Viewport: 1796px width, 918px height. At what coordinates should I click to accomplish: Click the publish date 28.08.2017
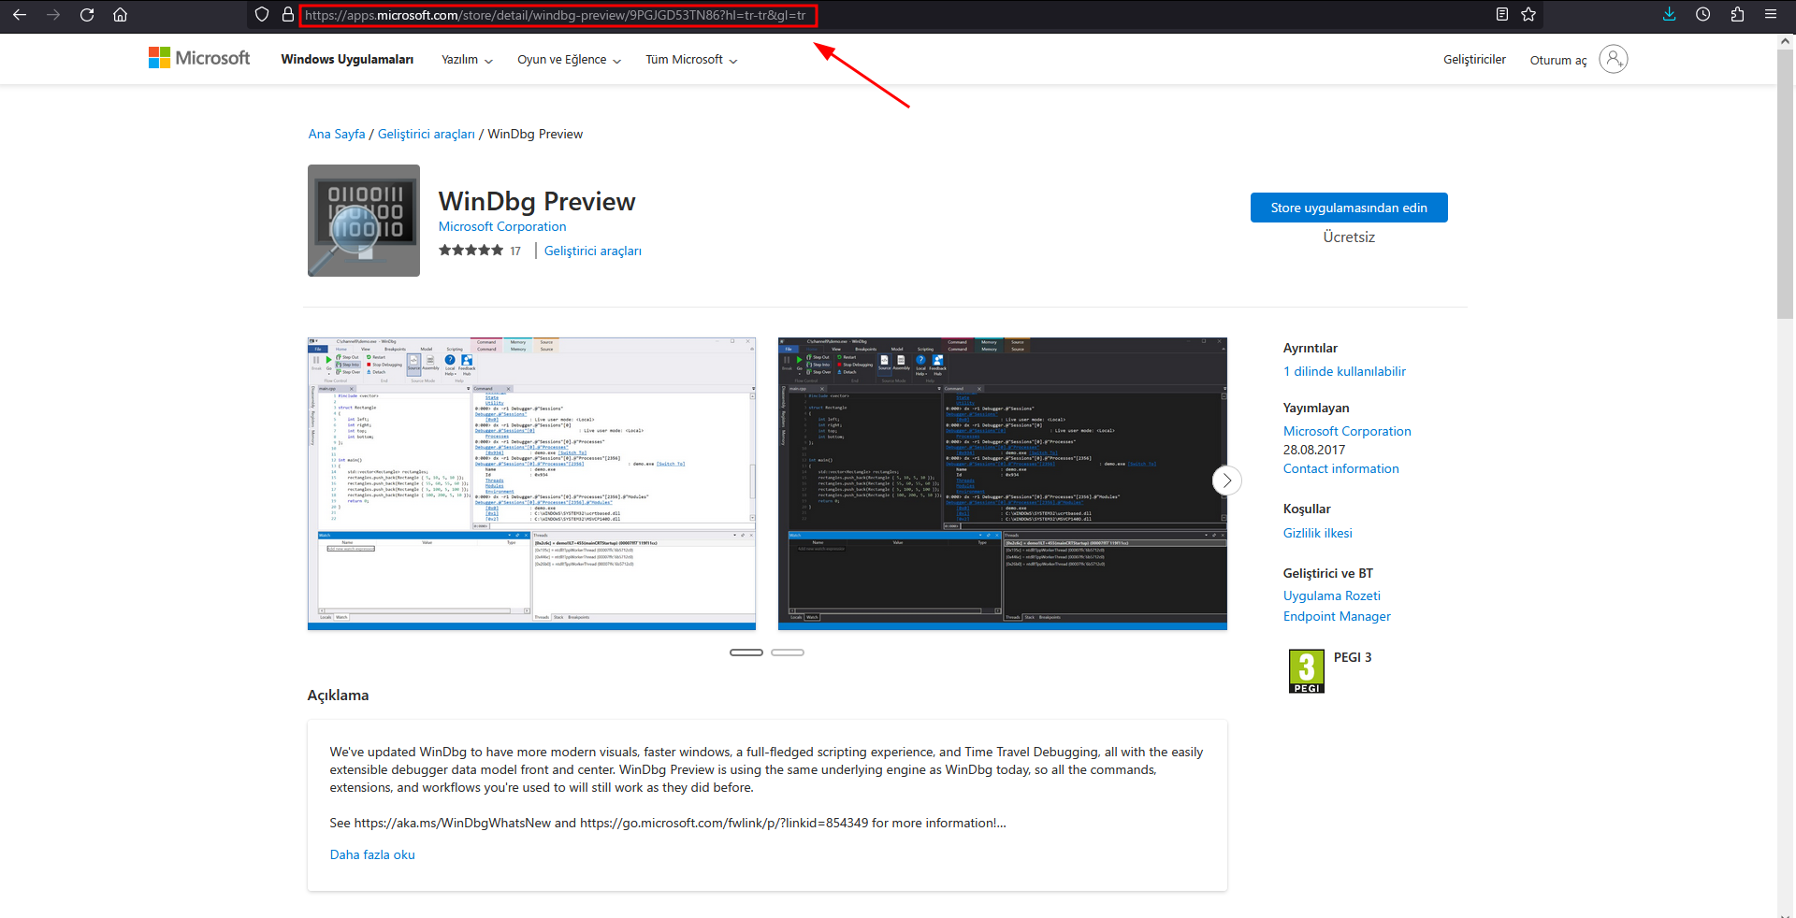pyautogui.click(x=1314, y=450)
